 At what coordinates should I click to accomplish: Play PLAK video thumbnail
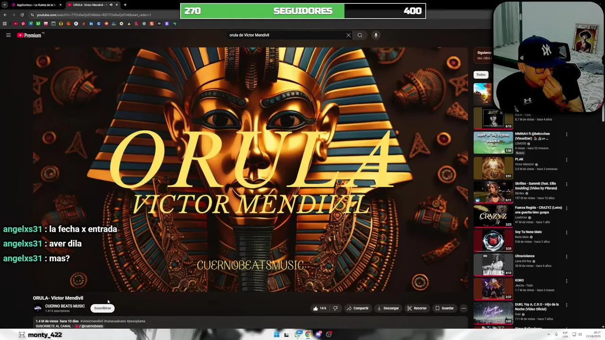[x=493, y=167]
